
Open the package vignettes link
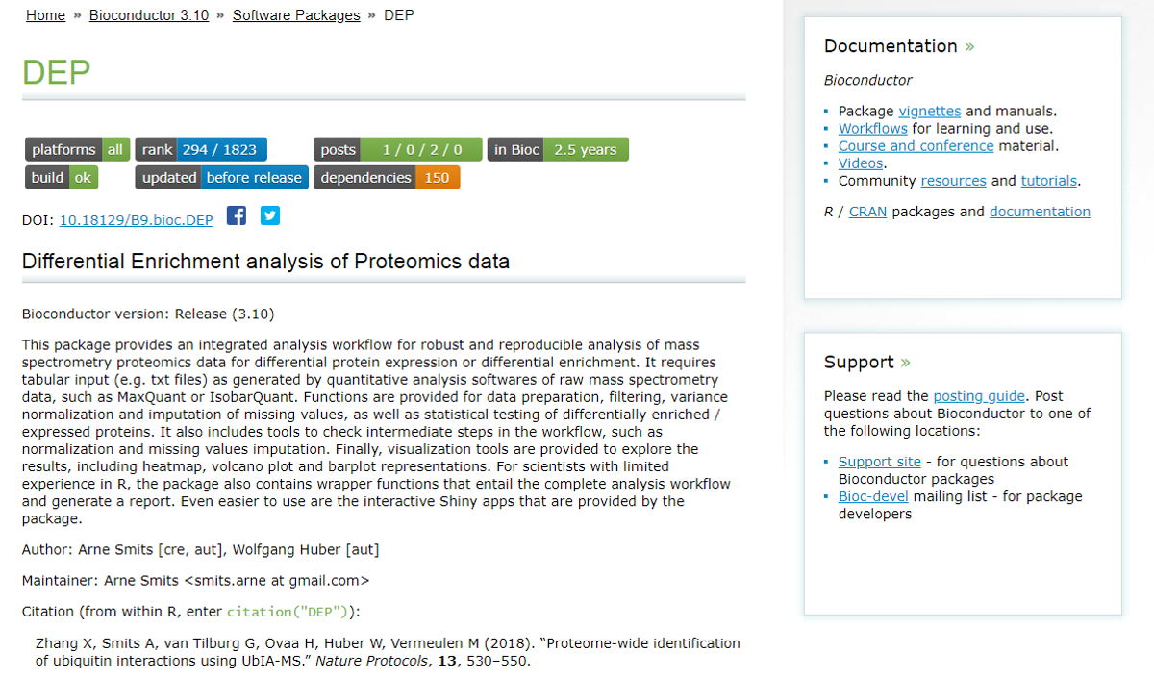pyautogui.click(x=930, y=111)
